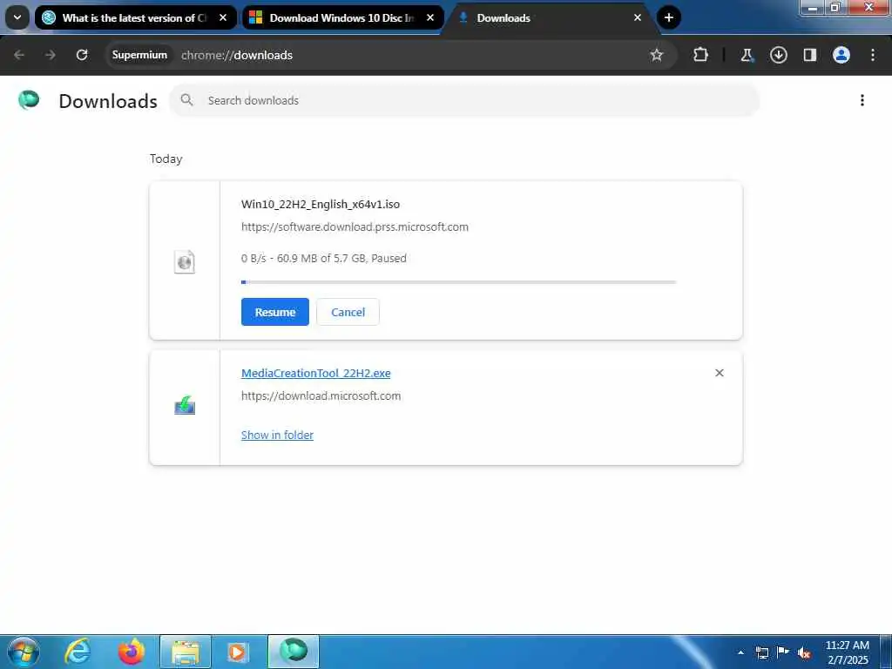Click the Supermium taskbar button
Viewport: 892px width, 669px height.
point(294,652)
